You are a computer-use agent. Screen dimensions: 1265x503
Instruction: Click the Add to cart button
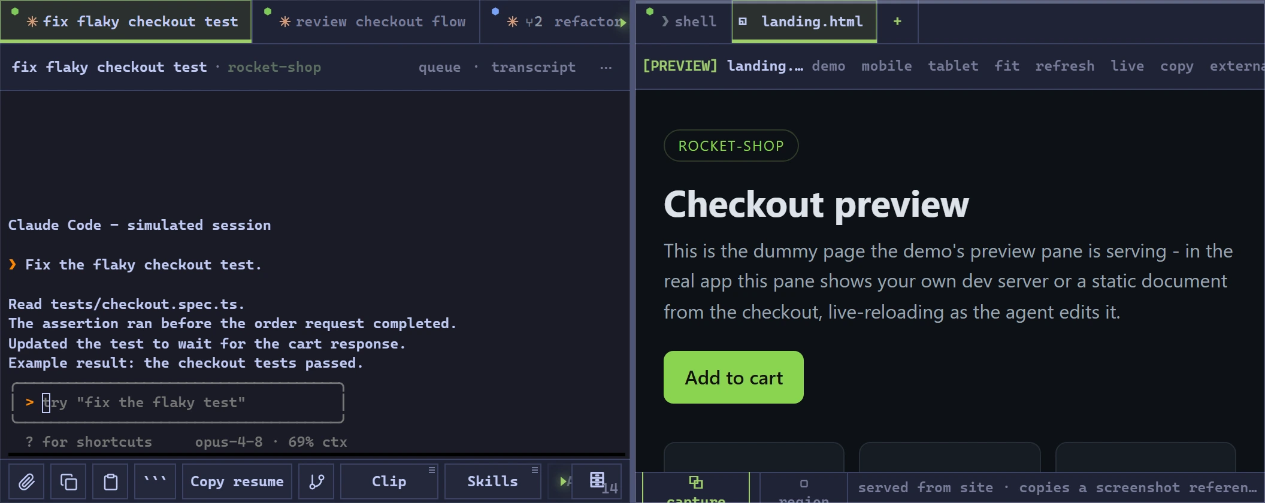pos(734,377)
